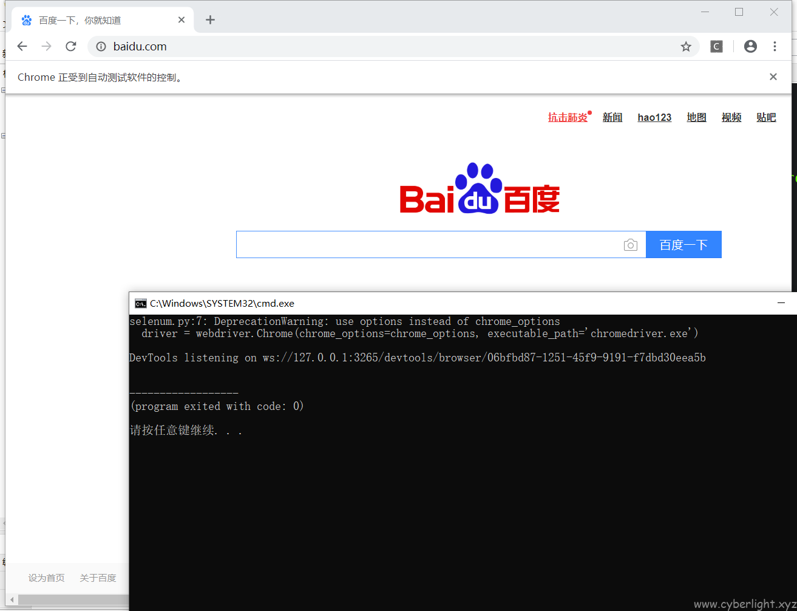The width and height of the screenshot is (797, 611).
Task: Click the 百度一下 search button
Action: click(683, 245)
